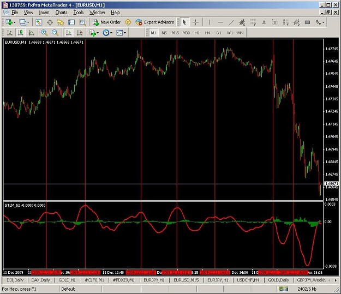Image resolution: width=341 pixels, height=294 pixels.
Task: Select the Cursor arrow tool
Action: [x=184, y=22]
